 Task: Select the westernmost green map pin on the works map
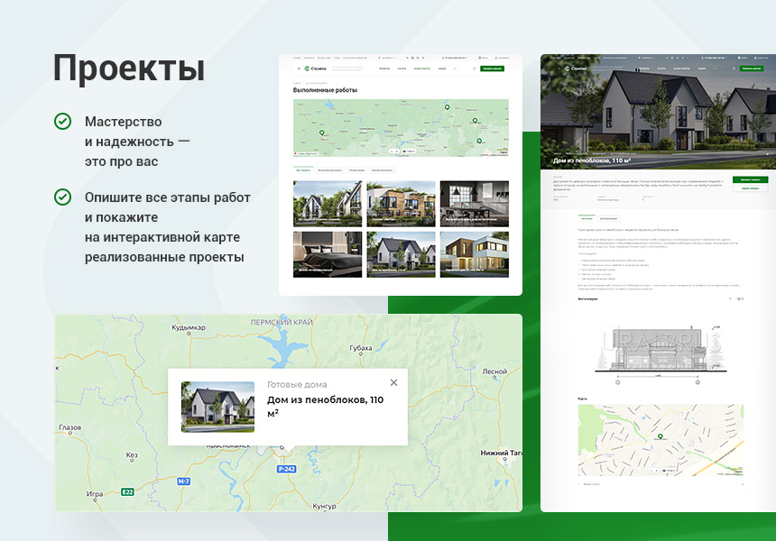[321, 133]
